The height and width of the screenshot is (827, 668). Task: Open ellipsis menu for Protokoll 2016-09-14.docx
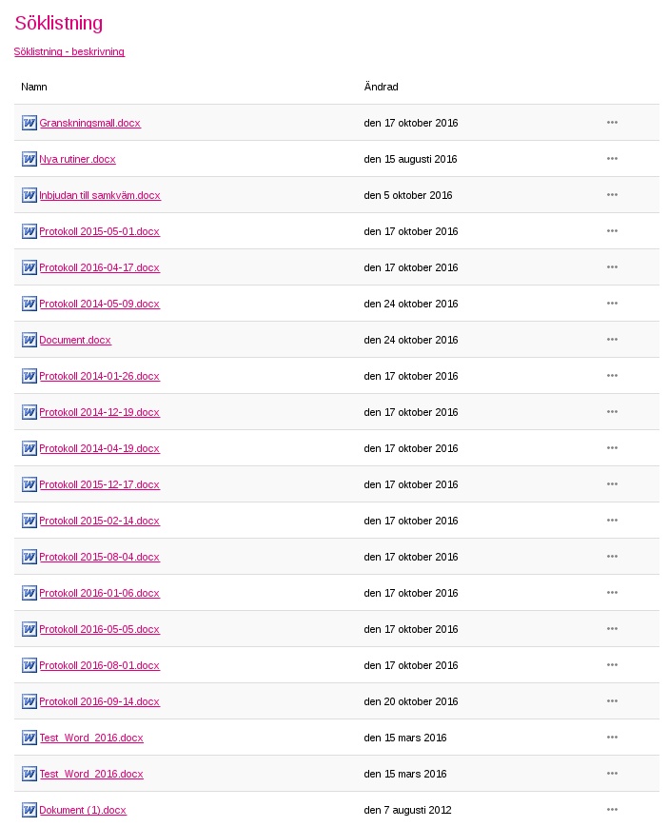[x=612, y=701]
